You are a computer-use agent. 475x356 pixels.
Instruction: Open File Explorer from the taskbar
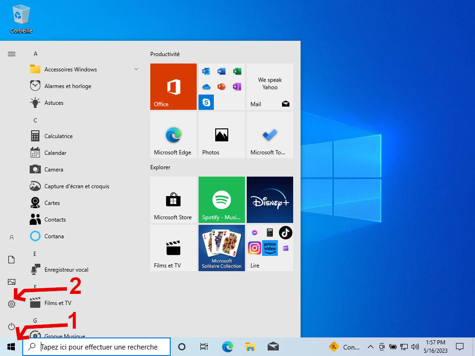[x=250, y=347]
